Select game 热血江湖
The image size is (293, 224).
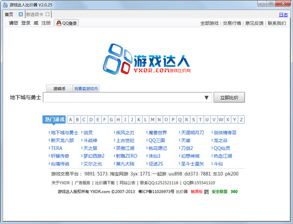click(223, 156)
